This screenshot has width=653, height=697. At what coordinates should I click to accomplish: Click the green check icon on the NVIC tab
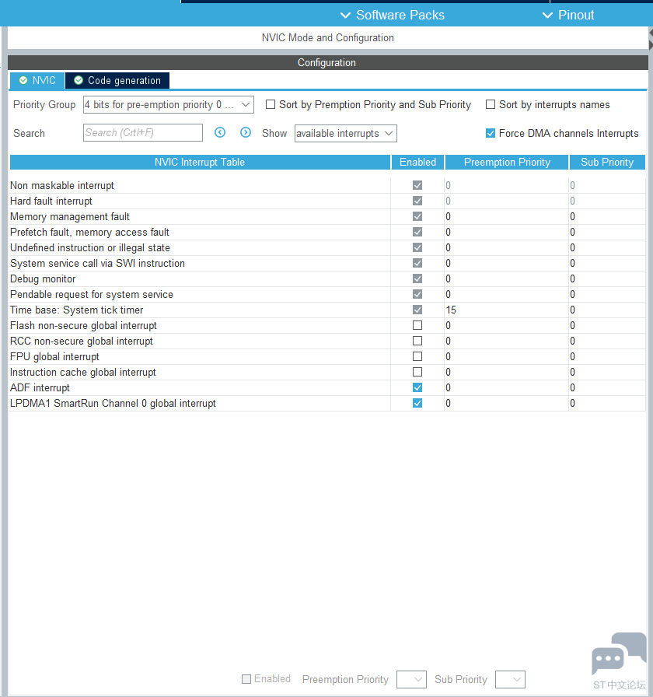[23, 80]
